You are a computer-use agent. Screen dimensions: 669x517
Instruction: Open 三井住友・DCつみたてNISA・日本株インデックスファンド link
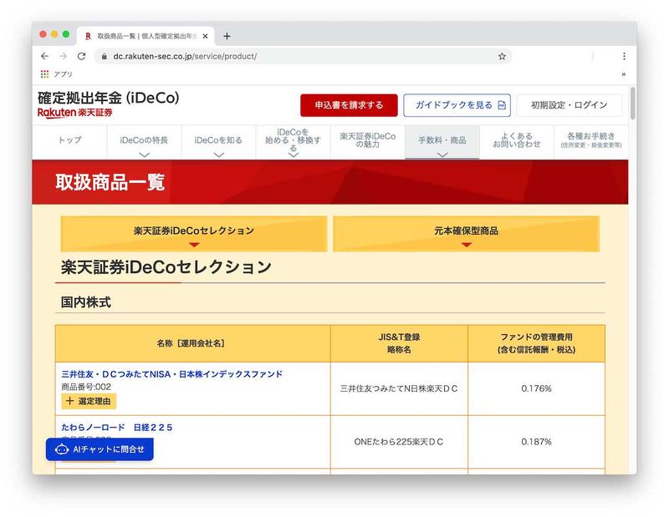[x=172, y=374]
